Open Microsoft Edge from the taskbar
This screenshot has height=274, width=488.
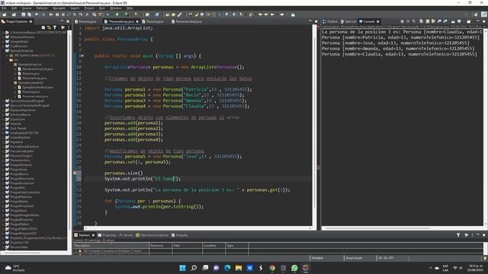click(227, 268)
